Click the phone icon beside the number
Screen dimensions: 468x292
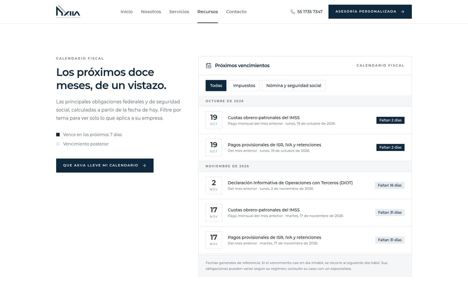pyautogui.click(x=292, y=11)
